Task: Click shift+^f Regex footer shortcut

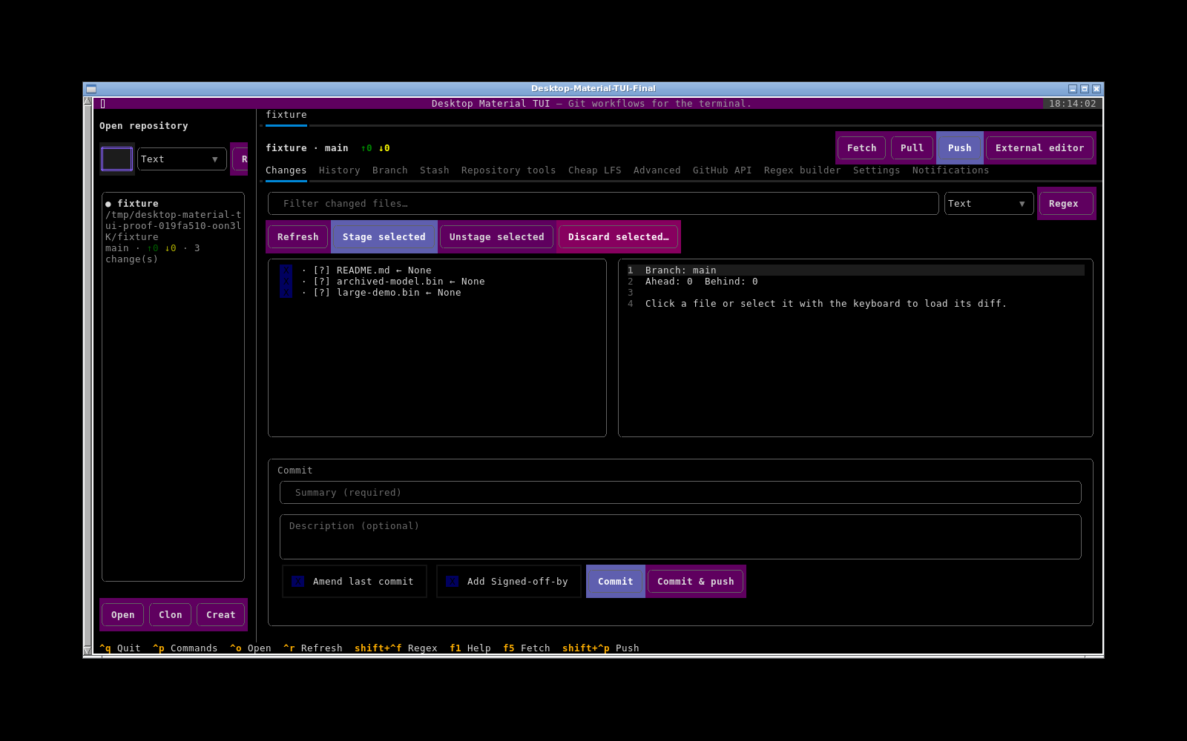Action: click(396, 648)
